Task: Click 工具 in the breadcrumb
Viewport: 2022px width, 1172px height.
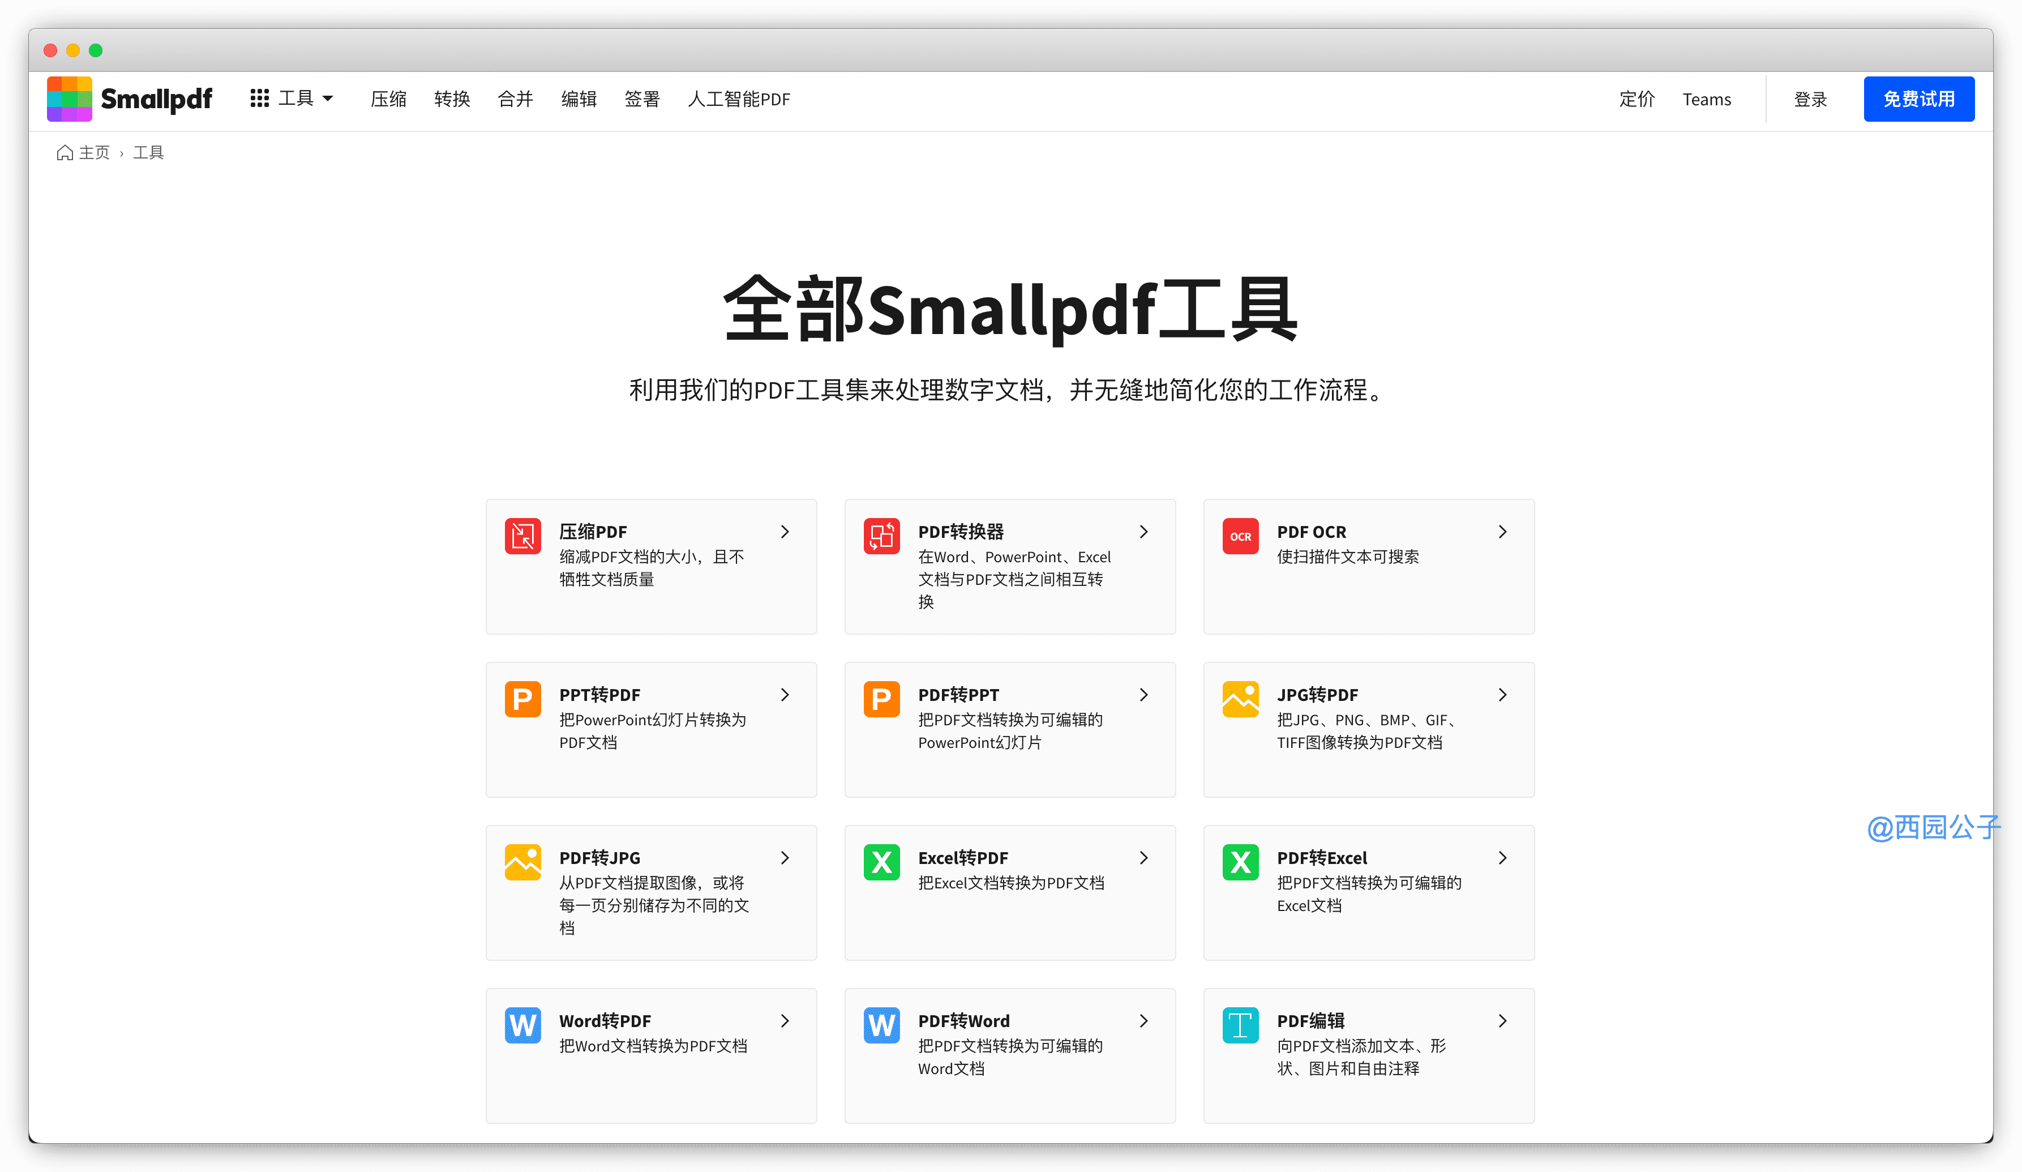Action: point(148,152)
